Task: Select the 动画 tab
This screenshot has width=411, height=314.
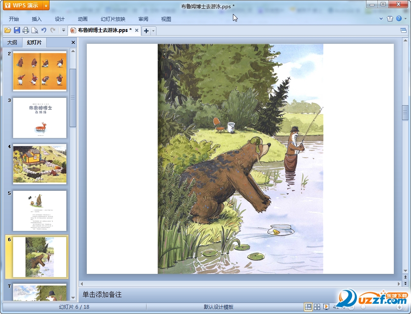Action: (83, 19)
